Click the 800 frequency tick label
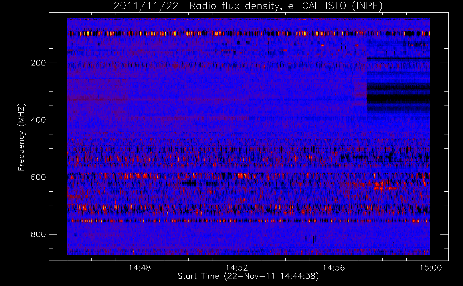 (38, 235)
